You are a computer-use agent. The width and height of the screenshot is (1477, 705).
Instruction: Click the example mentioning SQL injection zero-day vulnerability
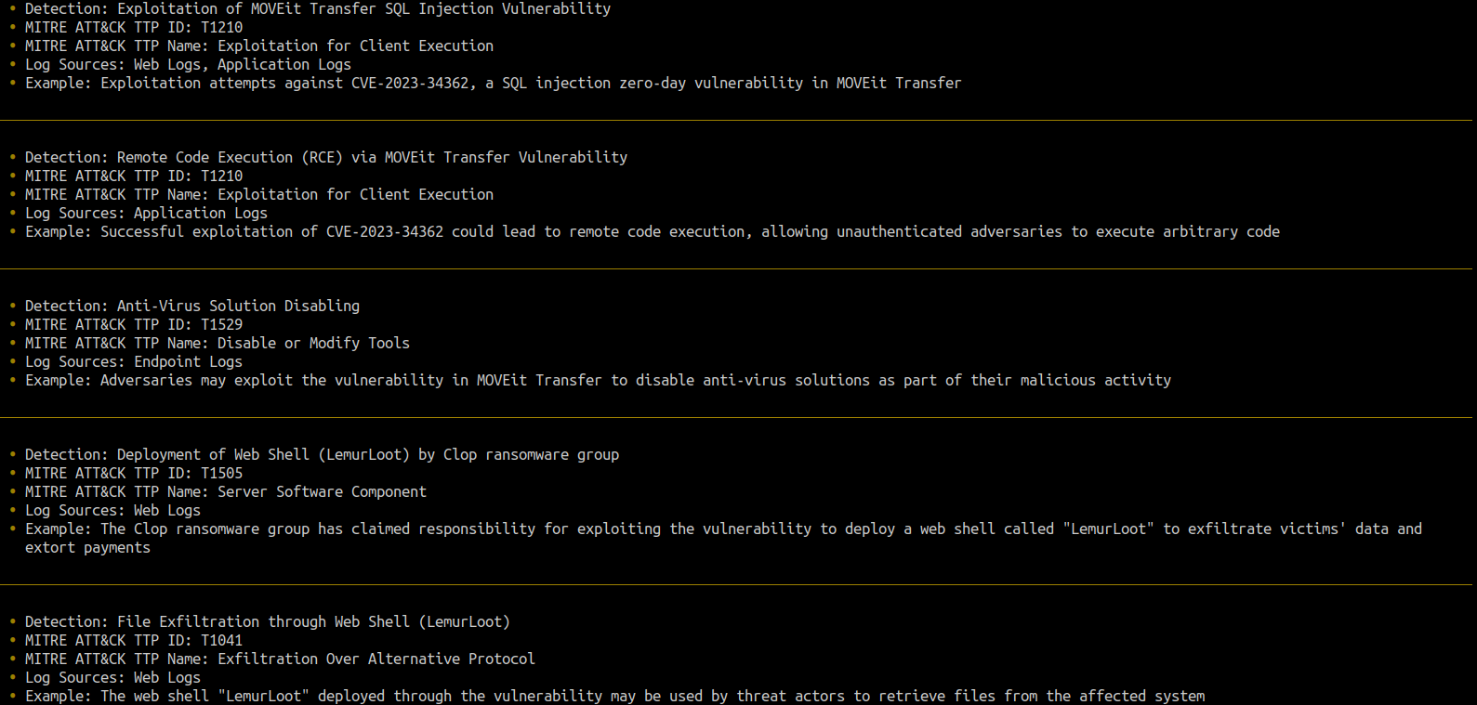493,84
